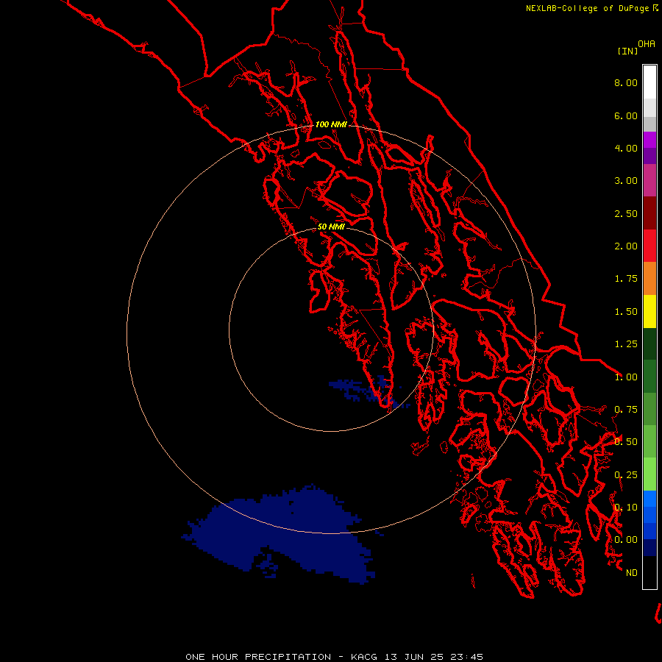Viewport: 662px width, 662px height.
Task: Click the 8.00 legend value
Action: (626, 82)
